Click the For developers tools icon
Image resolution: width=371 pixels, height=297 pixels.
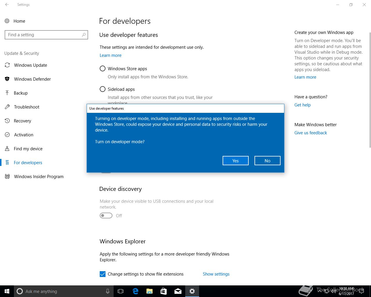coord(7,162)
